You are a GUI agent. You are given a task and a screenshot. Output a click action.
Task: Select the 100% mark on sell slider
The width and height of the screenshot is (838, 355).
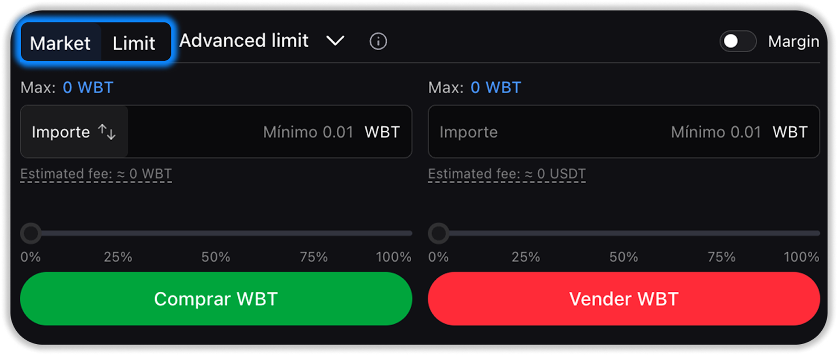801,257
